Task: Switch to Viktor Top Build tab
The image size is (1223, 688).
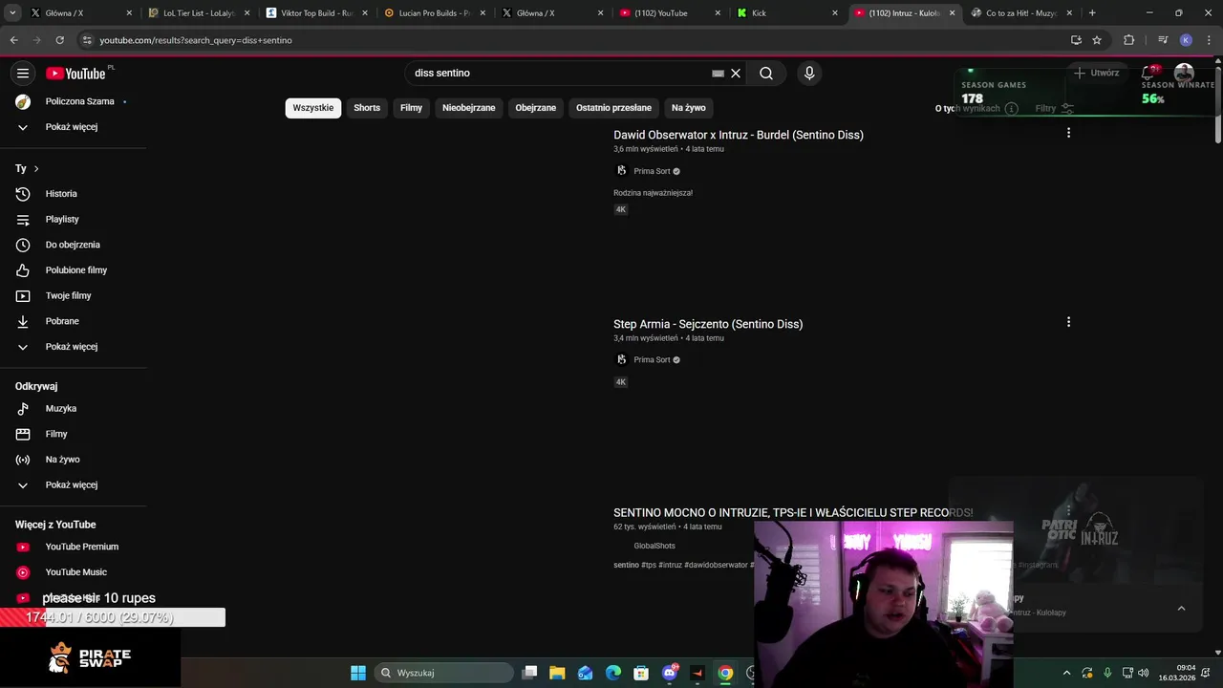Action: click(317, 13)
